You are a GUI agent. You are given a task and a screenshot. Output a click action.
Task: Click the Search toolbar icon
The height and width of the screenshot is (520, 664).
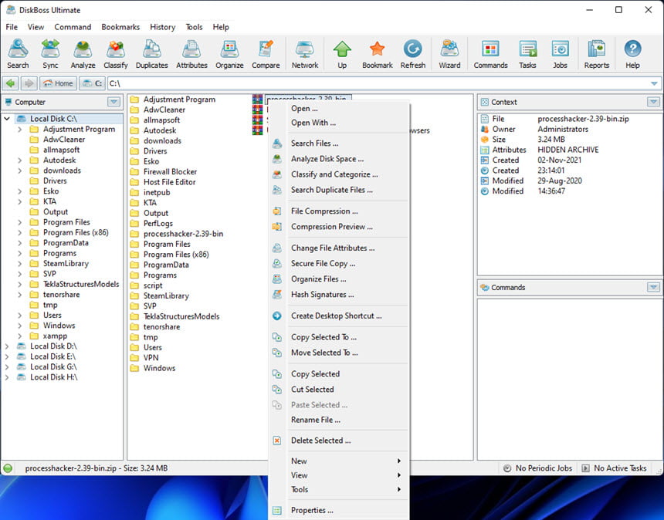point(18,53)
